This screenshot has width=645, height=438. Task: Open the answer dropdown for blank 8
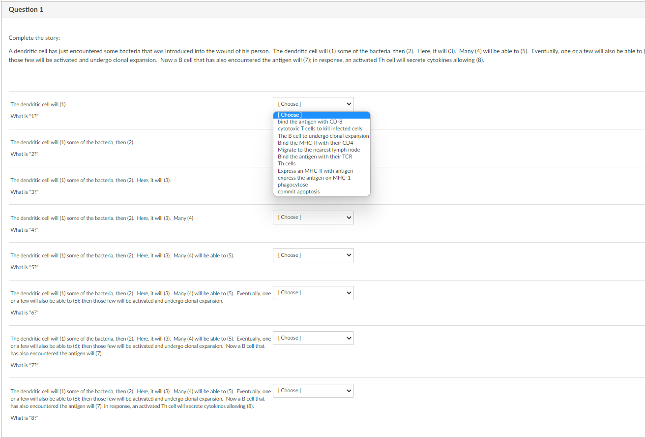point(313,391)
